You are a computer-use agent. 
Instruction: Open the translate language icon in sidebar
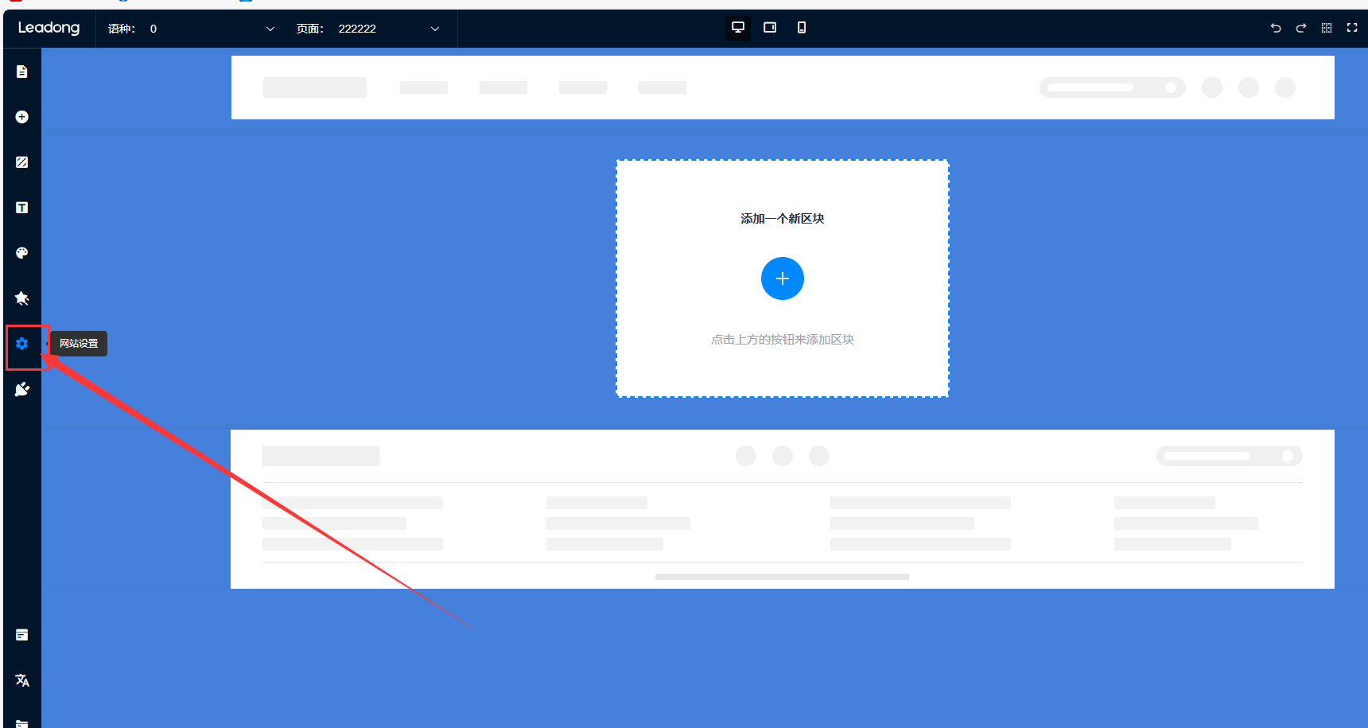(22, 680)
